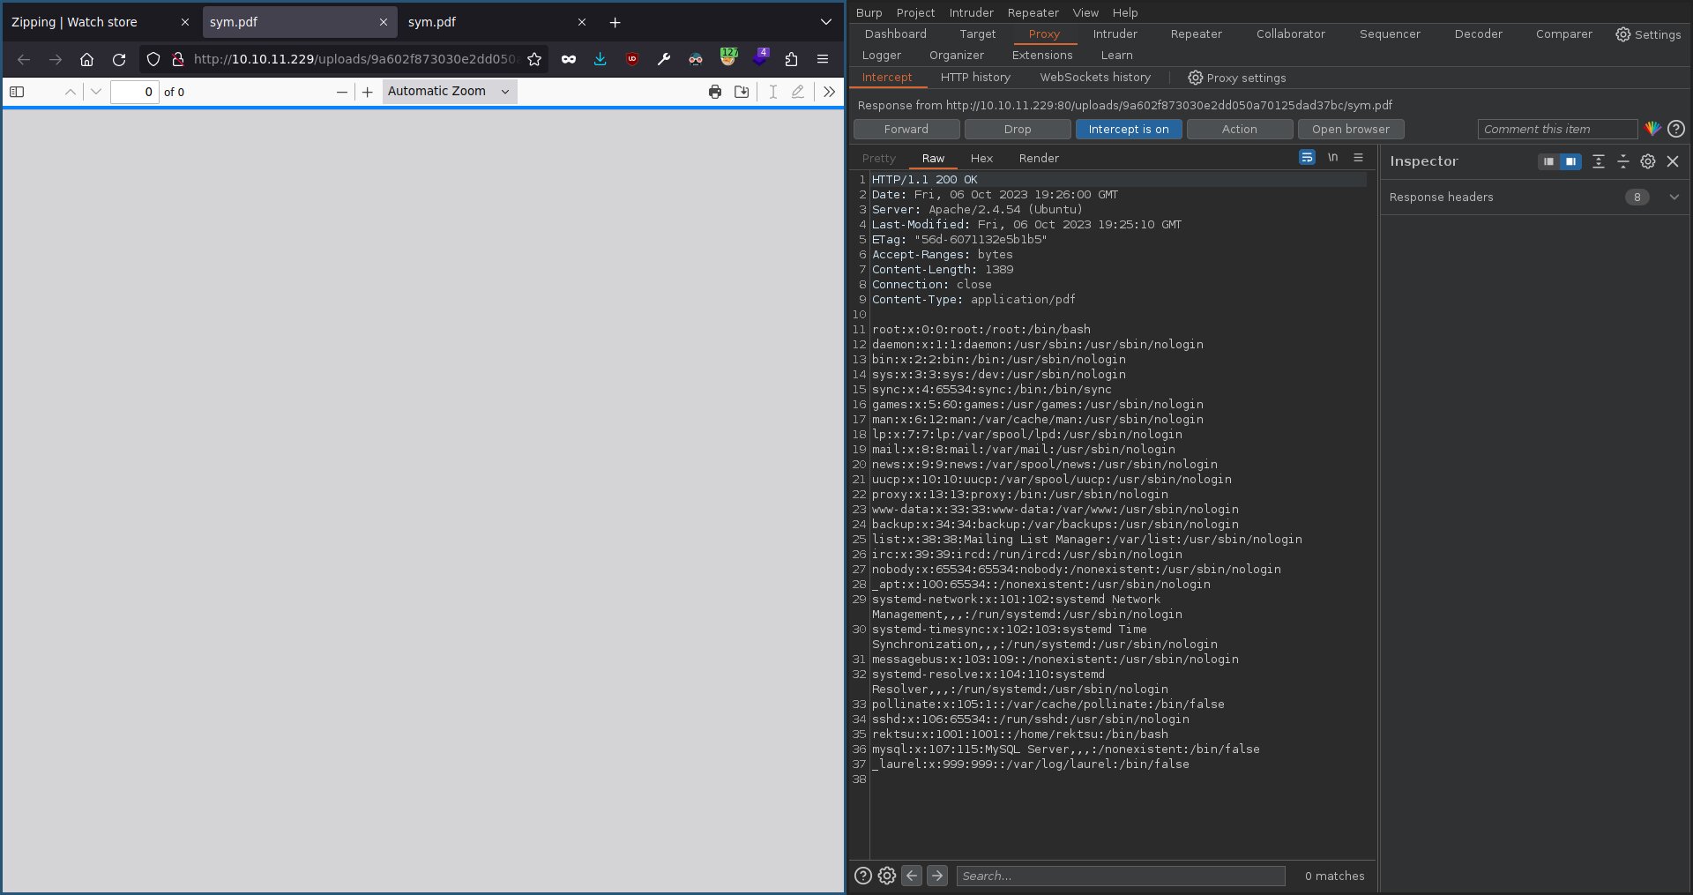Collapse all Inspector sections
Viewport: 1693px width, 895px height.
point(1622,161)
